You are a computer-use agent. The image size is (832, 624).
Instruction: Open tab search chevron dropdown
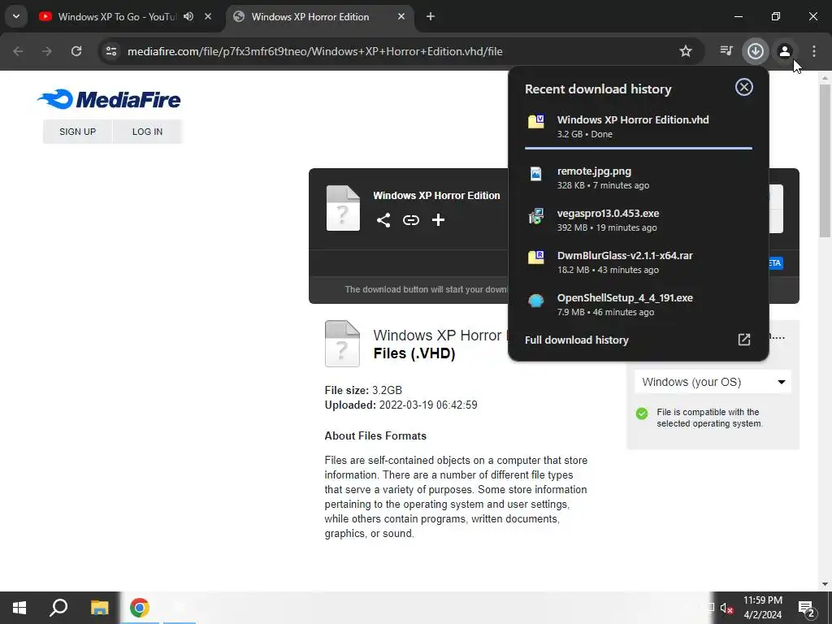pyautogui.click(x=16, y=16)
